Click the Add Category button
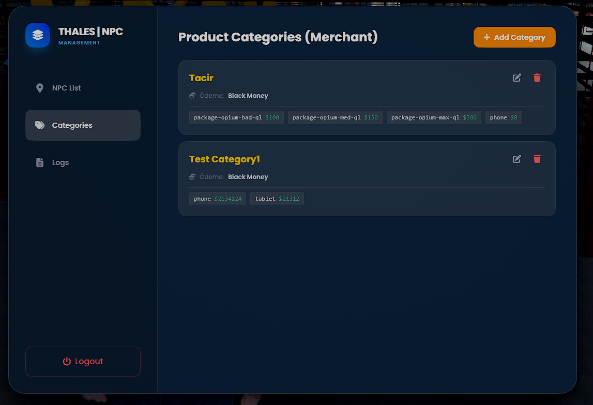 [514, 37]
